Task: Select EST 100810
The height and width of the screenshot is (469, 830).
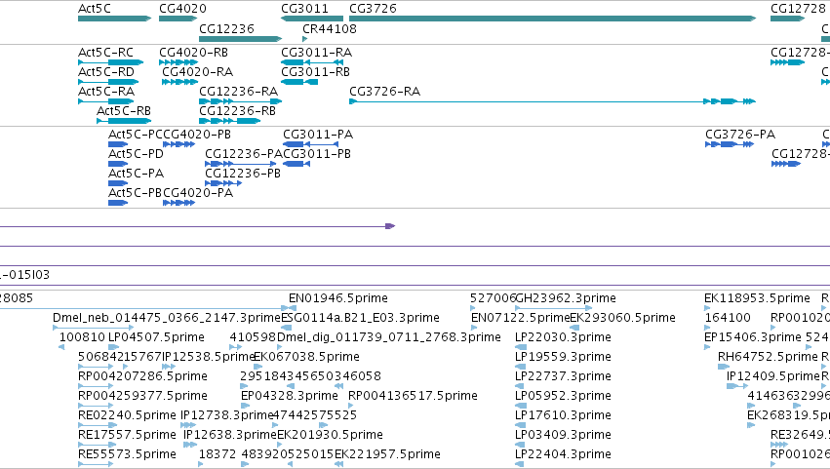Action: pyautogui.click(x=82, y=337)
